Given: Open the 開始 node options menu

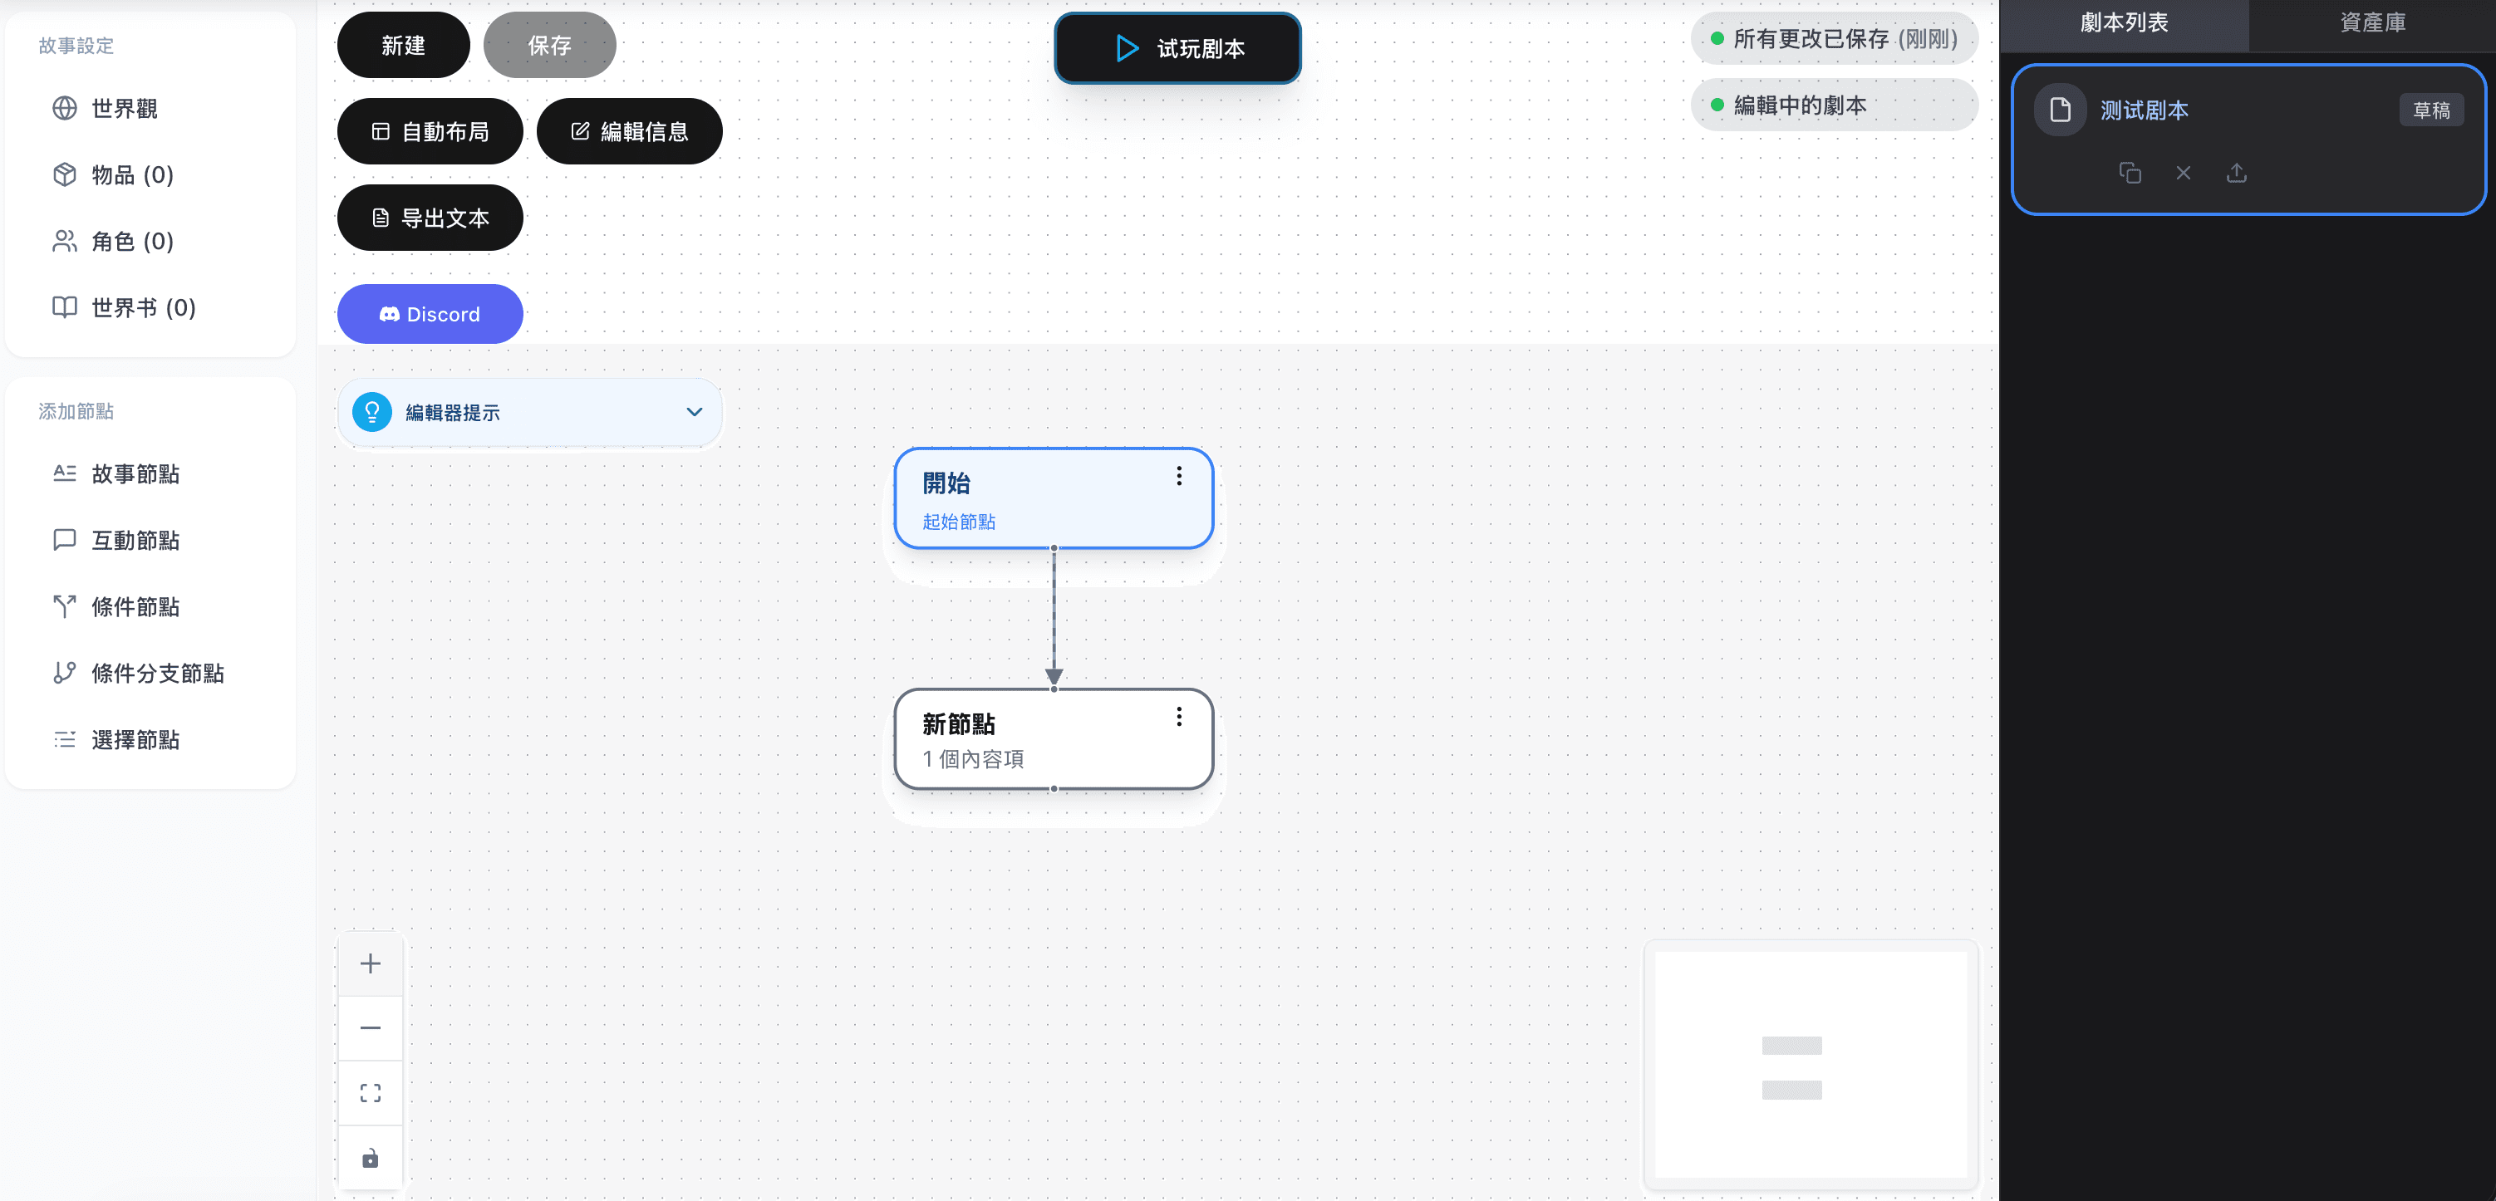Looking at the screenshot, I should (x=1178, y=476).
